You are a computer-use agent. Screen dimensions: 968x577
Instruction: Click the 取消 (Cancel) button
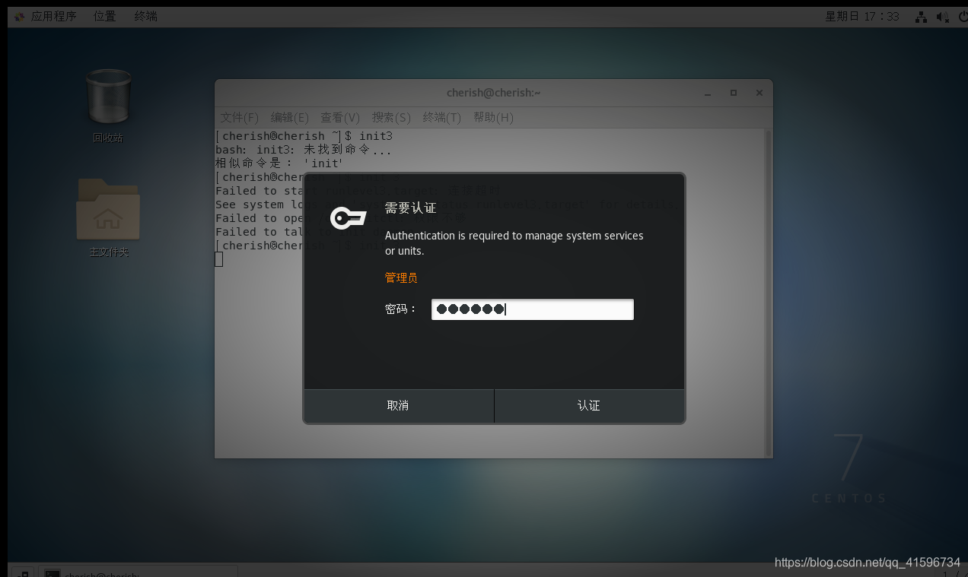[399, 406]
